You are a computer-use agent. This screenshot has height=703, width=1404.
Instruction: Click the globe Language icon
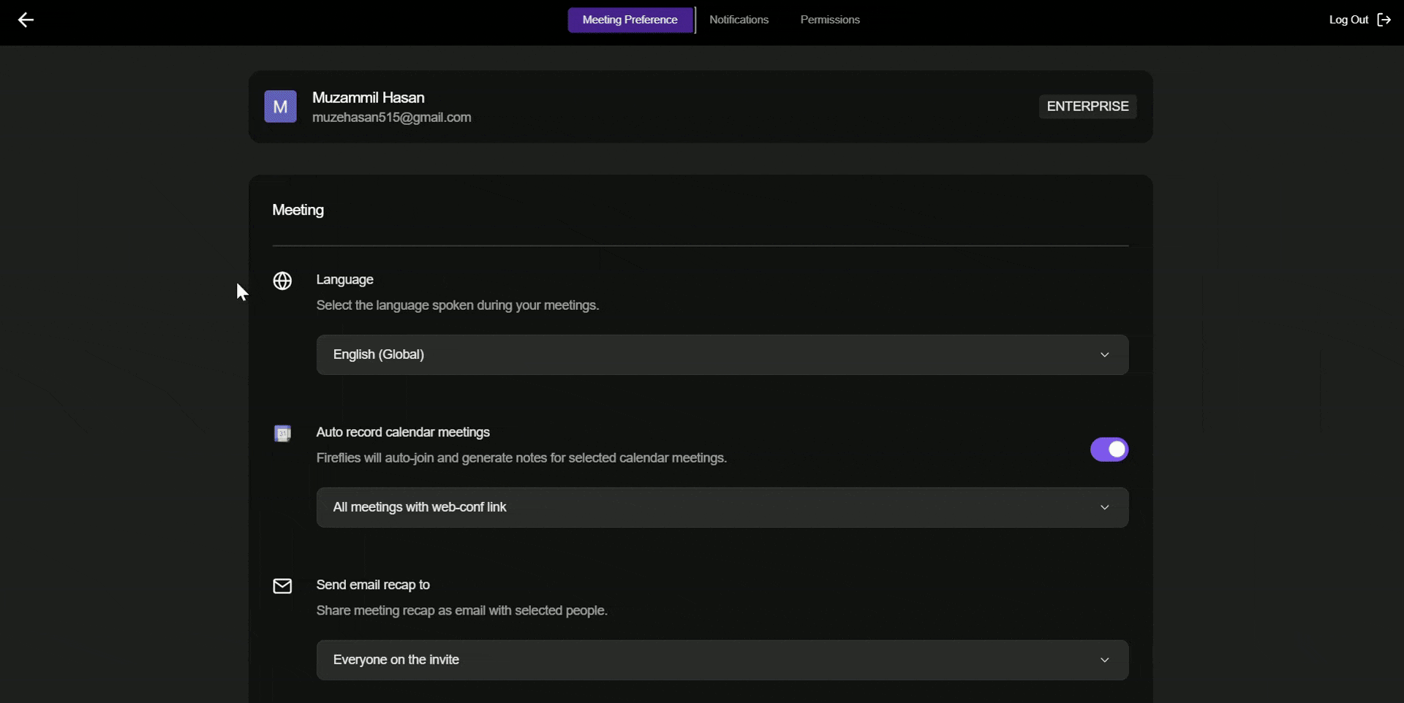tap(282, 281)
